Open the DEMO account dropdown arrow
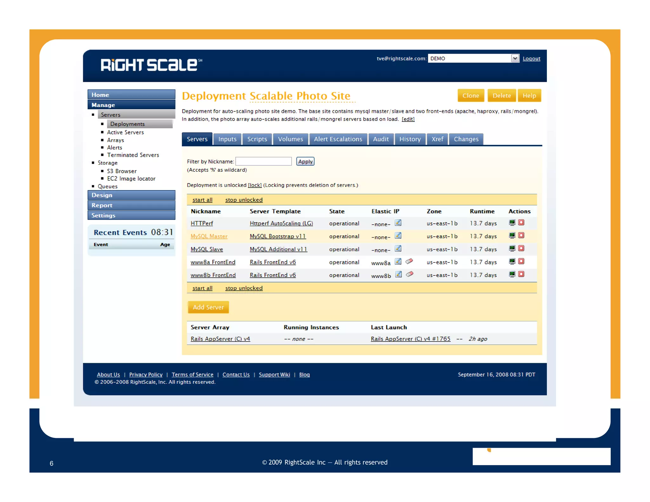The width and height of the screenshot is (650, 502). click(x=515, y=58)
